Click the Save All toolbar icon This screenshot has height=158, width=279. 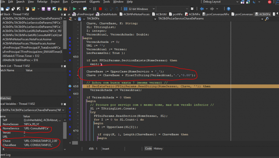pos(49,9)
